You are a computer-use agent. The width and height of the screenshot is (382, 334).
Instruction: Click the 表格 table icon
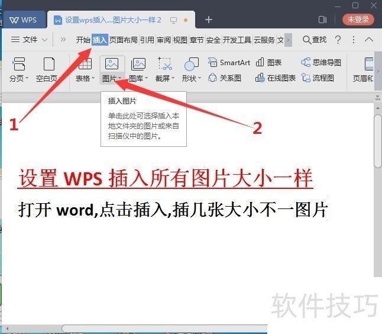pyautogui.click(x=85, y=64)
